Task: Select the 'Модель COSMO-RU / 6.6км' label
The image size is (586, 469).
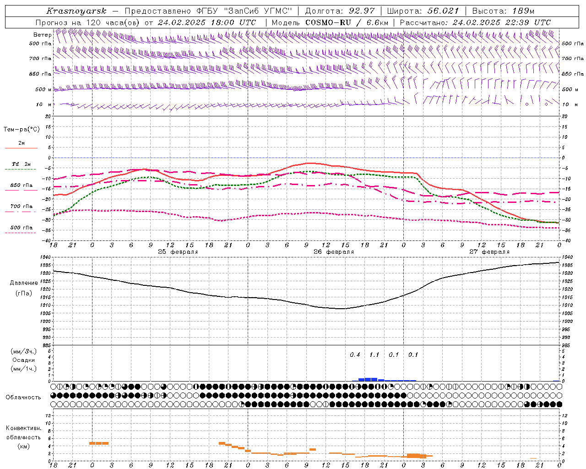Action: pyautogui.click(x=330, y=22)
